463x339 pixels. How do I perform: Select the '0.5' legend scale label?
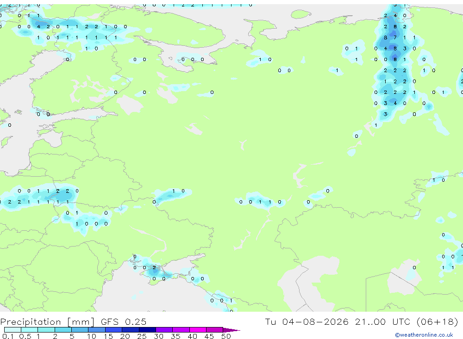(25, 336)
